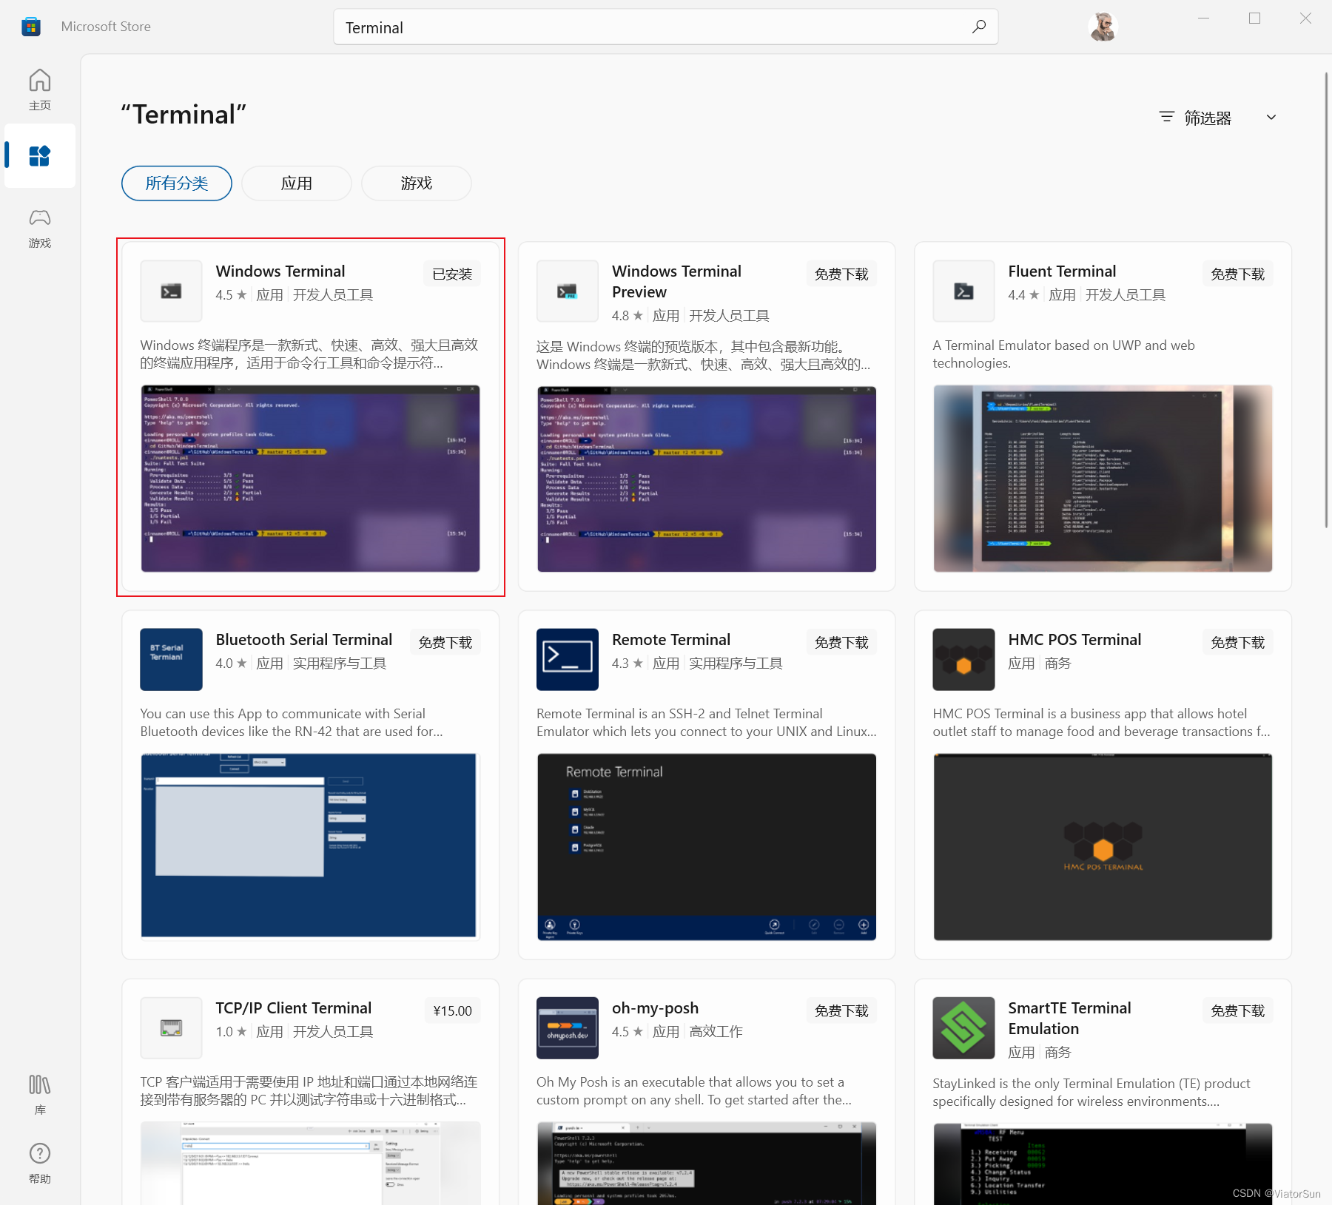Select the Apps section icon in the sidebar
1332x1205 pixels.
pyautogui.click(x=40, y=156)
